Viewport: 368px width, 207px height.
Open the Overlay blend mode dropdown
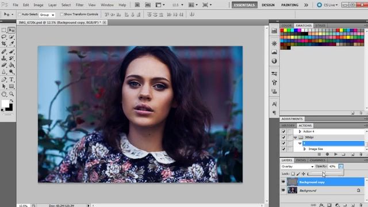pos(297,166)
